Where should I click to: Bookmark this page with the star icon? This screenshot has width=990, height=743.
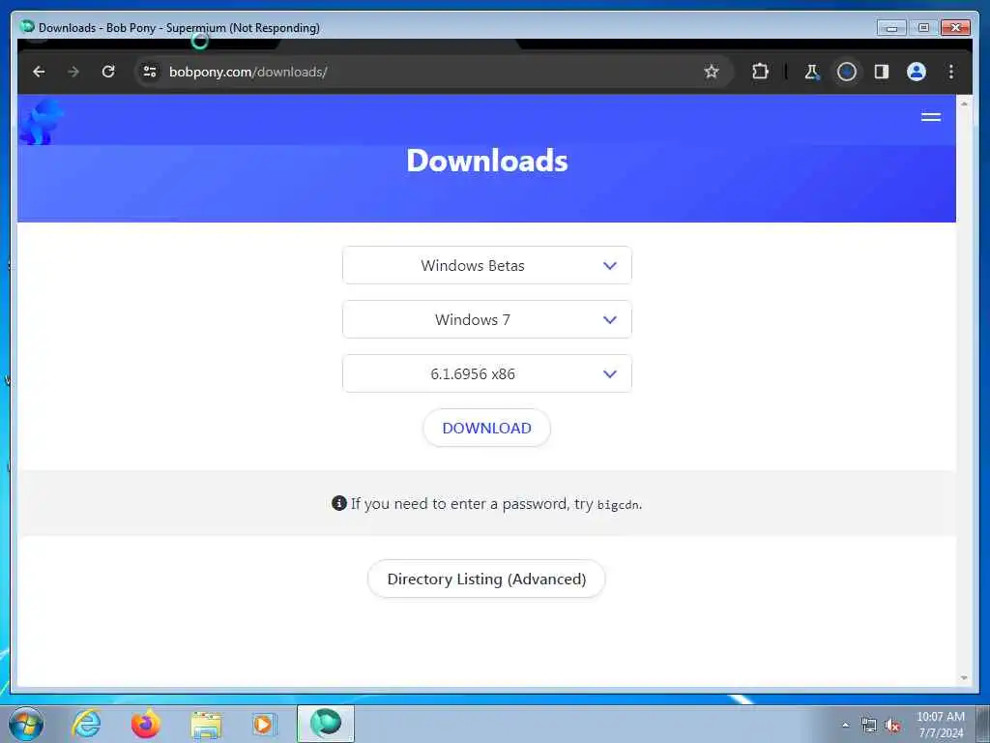tap(712, 72)
